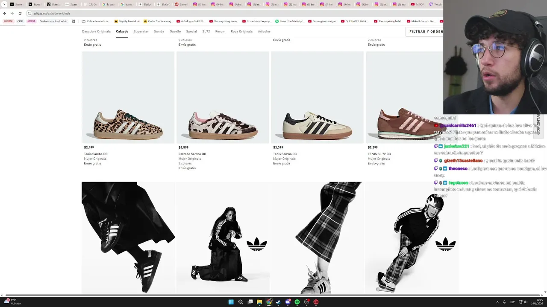The image size is (547, 307).
Task: Open the volume tray icon
Action: 525,302
